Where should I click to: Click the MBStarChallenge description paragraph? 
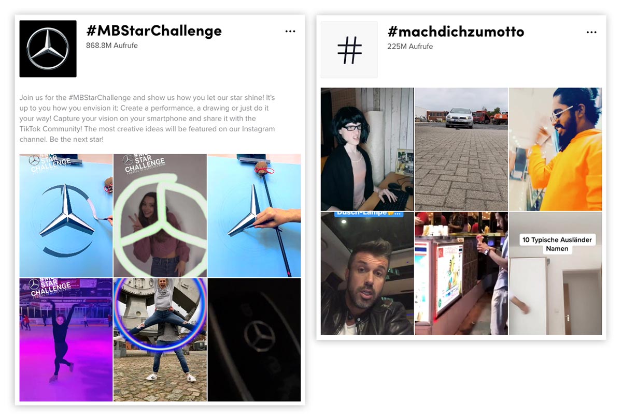pos(148,118)
